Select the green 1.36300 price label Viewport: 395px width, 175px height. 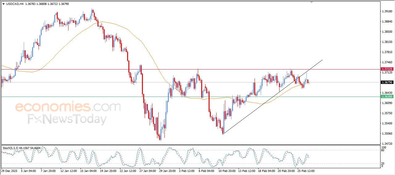(387, 97)
